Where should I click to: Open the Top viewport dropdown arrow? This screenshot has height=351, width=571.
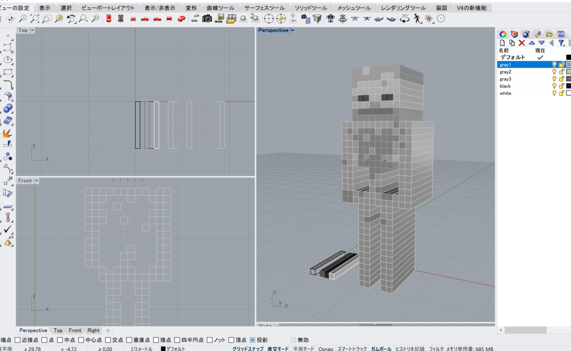(32, 31)
